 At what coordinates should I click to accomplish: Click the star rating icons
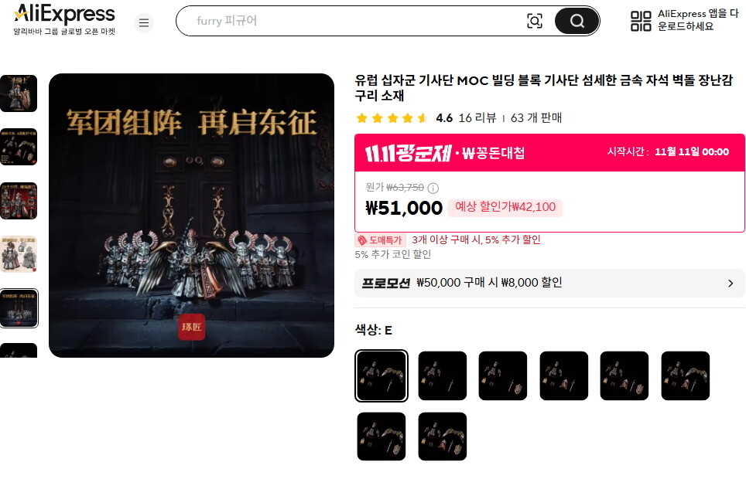[392, 118]
